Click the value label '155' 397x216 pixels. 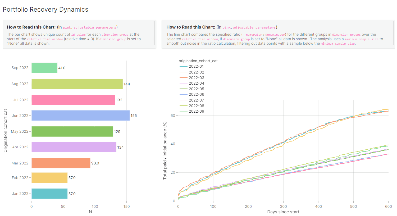[134, 116]
